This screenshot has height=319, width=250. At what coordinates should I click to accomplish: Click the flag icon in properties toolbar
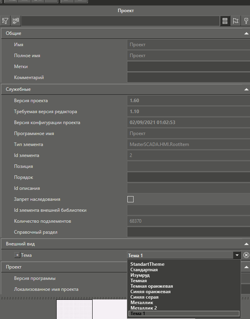236,21
